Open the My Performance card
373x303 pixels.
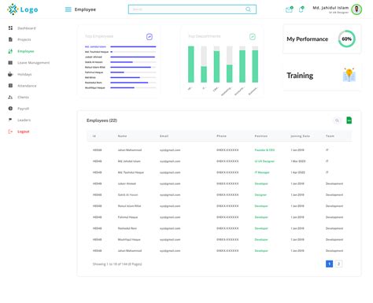pyautogui.click(x=322, y=39)
